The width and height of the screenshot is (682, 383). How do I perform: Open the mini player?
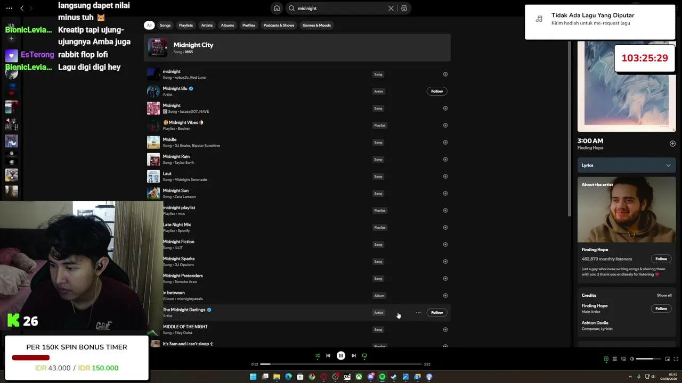click(x=667, y=359)
